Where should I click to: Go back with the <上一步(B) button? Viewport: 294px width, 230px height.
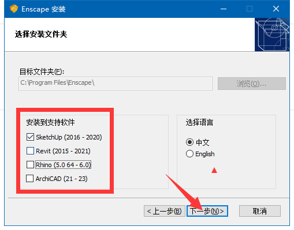(165, 211)
